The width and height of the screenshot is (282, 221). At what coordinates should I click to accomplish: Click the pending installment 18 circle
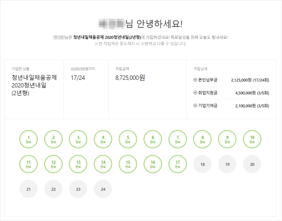click(x=202, y=164)
